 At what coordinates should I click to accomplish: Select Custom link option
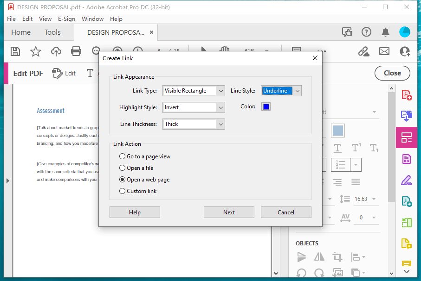point(138,191)
